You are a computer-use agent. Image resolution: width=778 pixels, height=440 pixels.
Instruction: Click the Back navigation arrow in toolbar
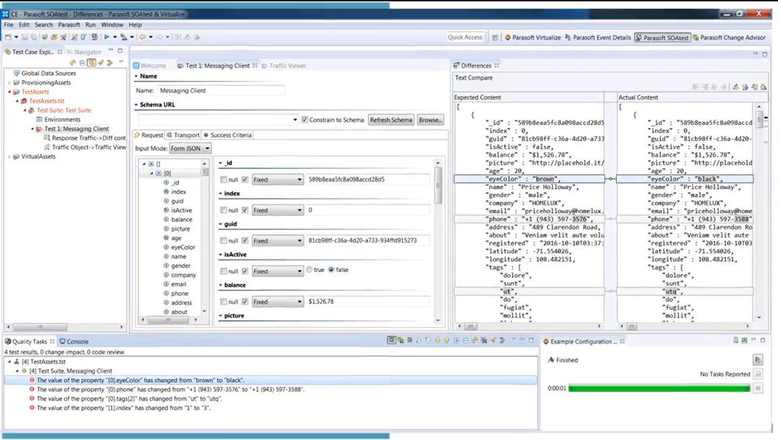coord(143,37)
